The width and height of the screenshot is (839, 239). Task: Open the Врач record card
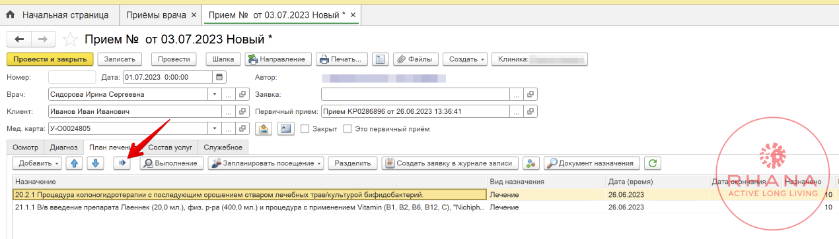point(242,94)
